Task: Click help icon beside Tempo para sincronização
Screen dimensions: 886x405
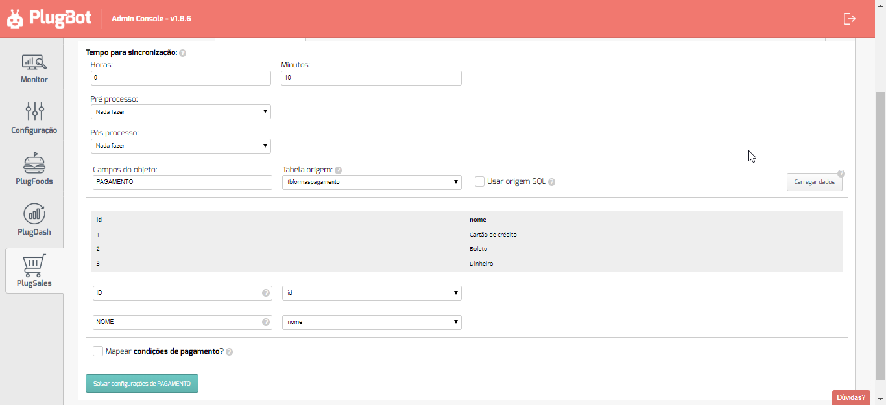Action: [182, 53]
